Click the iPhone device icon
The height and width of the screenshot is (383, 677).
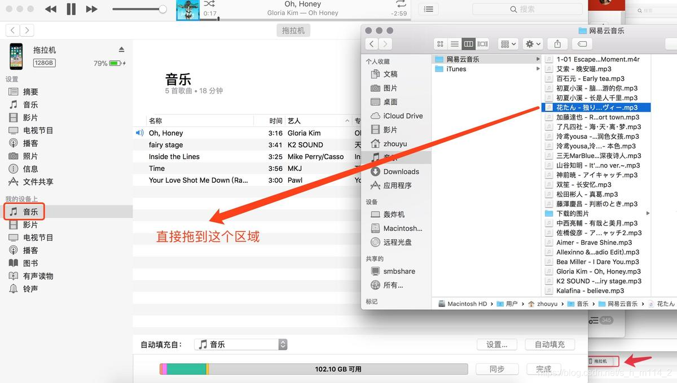[16, 56]
